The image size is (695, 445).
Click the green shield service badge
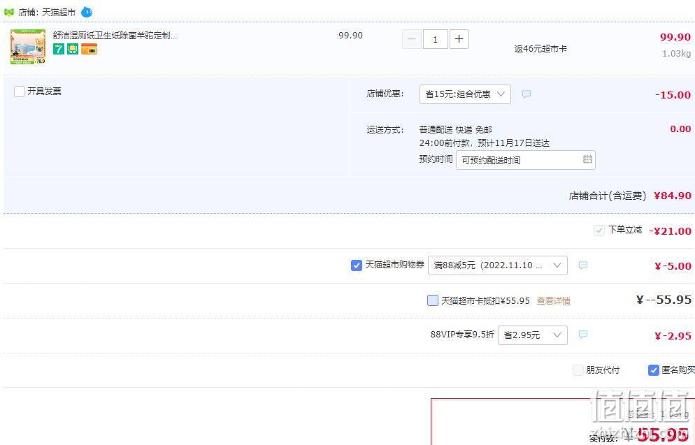pos(73,49)
